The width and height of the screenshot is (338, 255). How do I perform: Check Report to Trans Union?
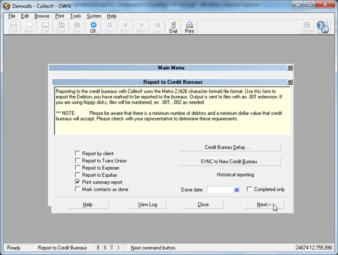77,160
